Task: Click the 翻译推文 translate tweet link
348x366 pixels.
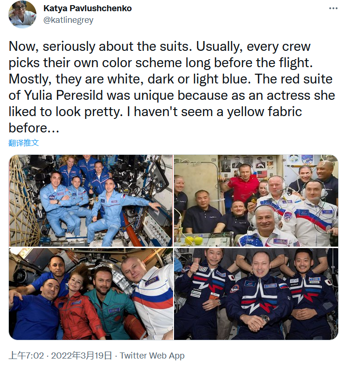Action: point(24,143)
